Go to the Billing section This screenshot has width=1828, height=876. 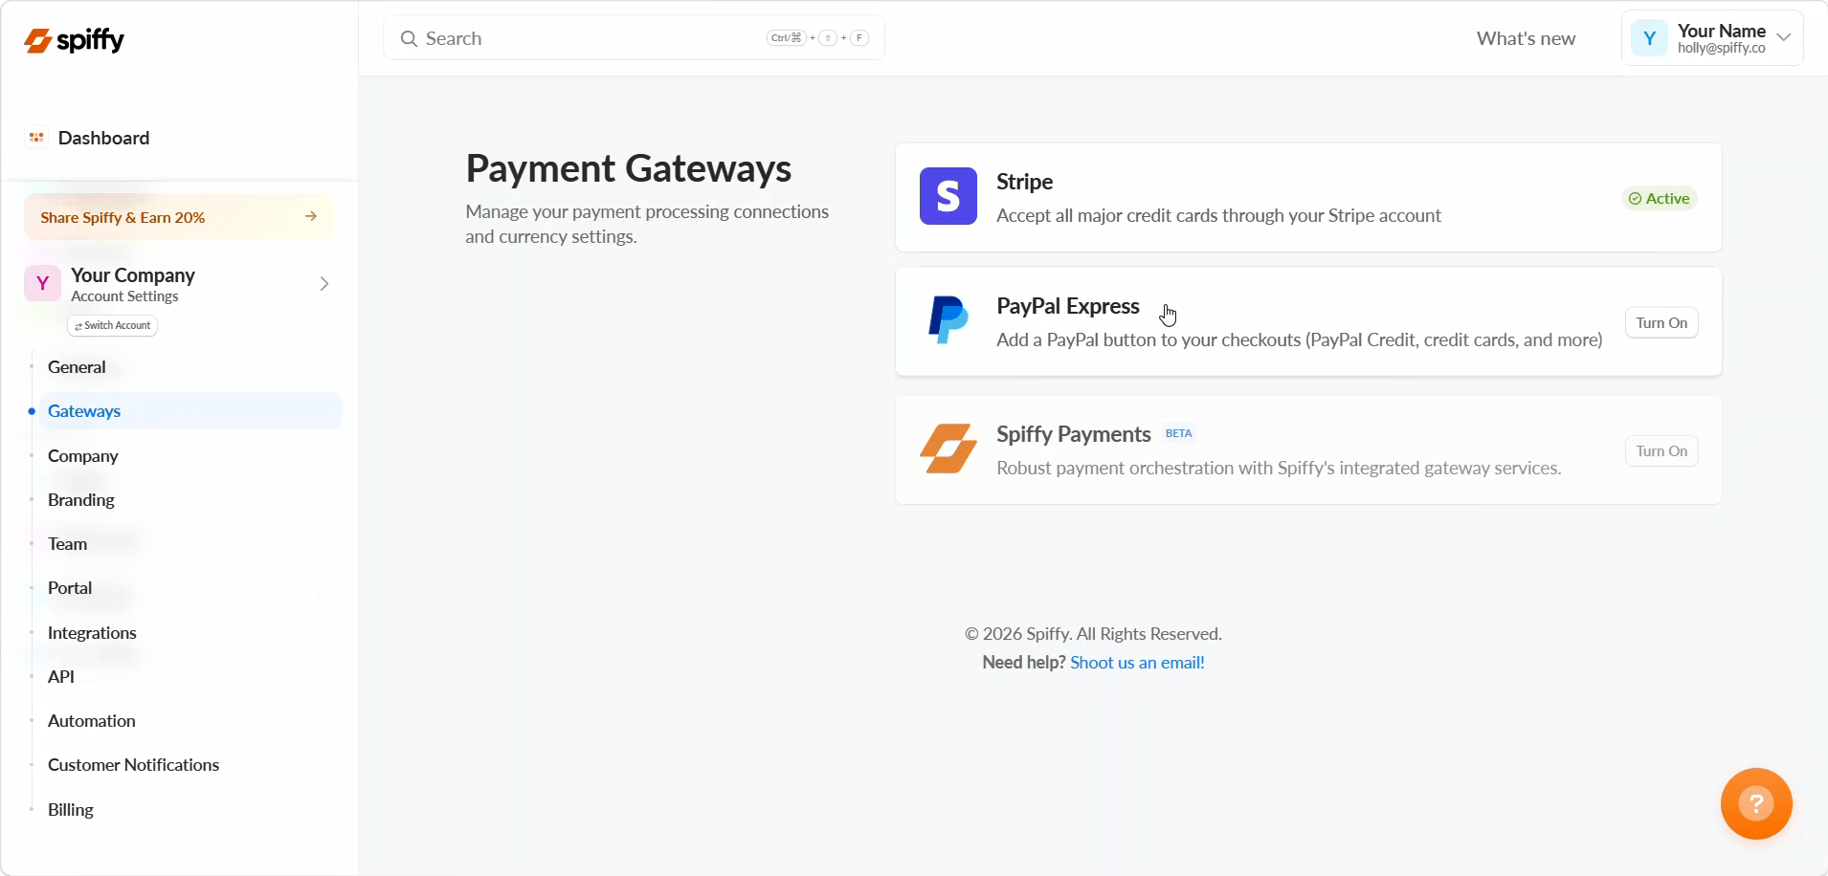tap(71, 810)
